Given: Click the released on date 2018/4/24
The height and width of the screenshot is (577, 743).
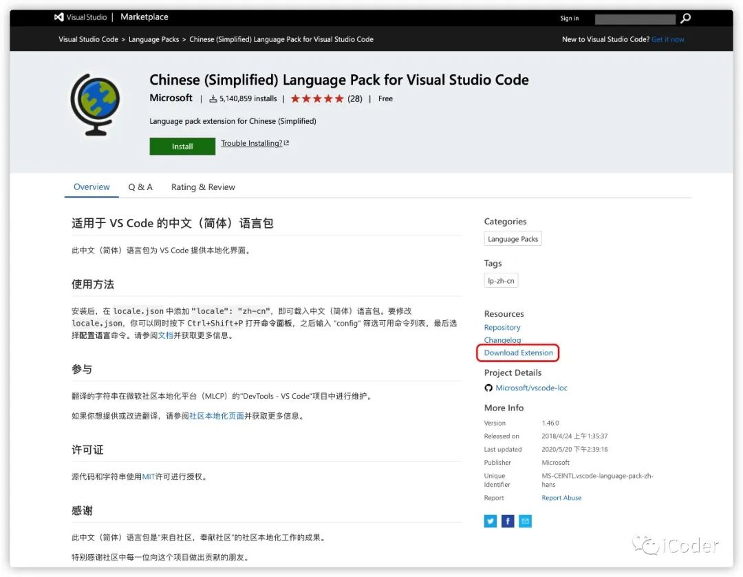Looking at the screenshot, I should 574,436.
